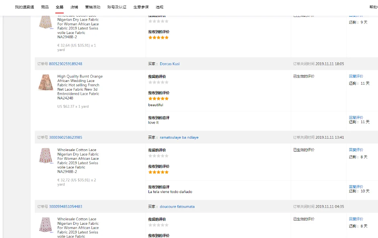Click the 违规 menu item
Screen dimensions: 378x238
coord(160,7)
